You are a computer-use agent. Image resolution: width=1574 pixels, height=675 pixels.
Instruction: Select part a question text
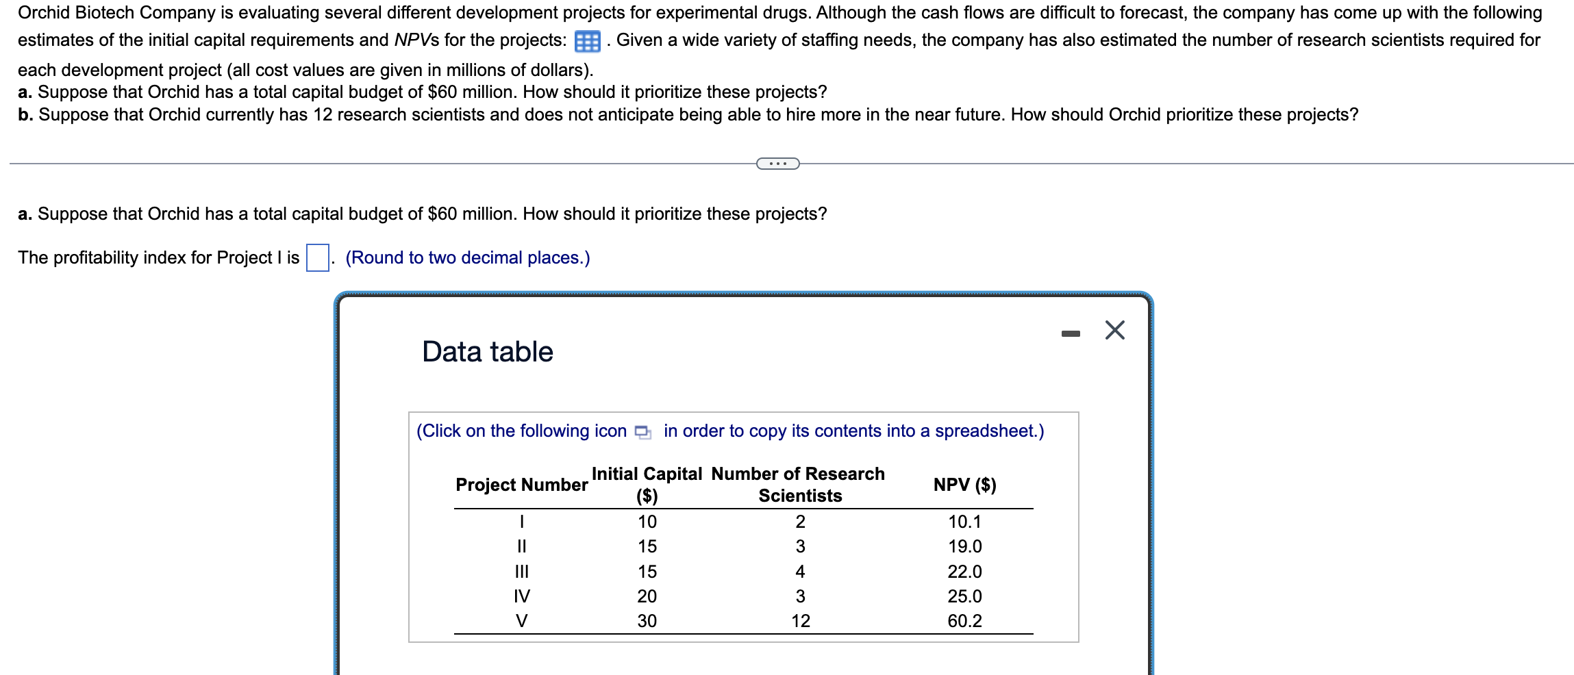click(x=423, y=214)
